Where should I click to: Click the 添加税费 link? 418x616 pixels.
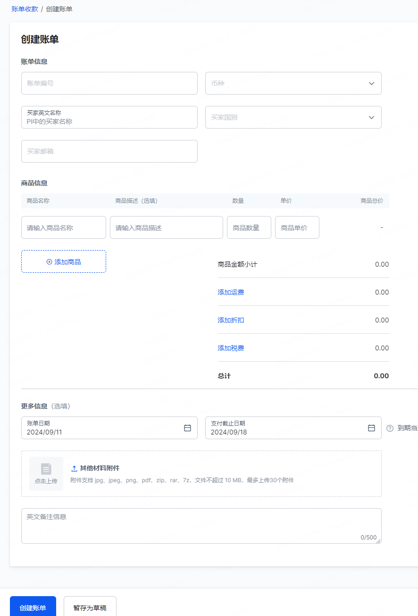pos(231,348)
